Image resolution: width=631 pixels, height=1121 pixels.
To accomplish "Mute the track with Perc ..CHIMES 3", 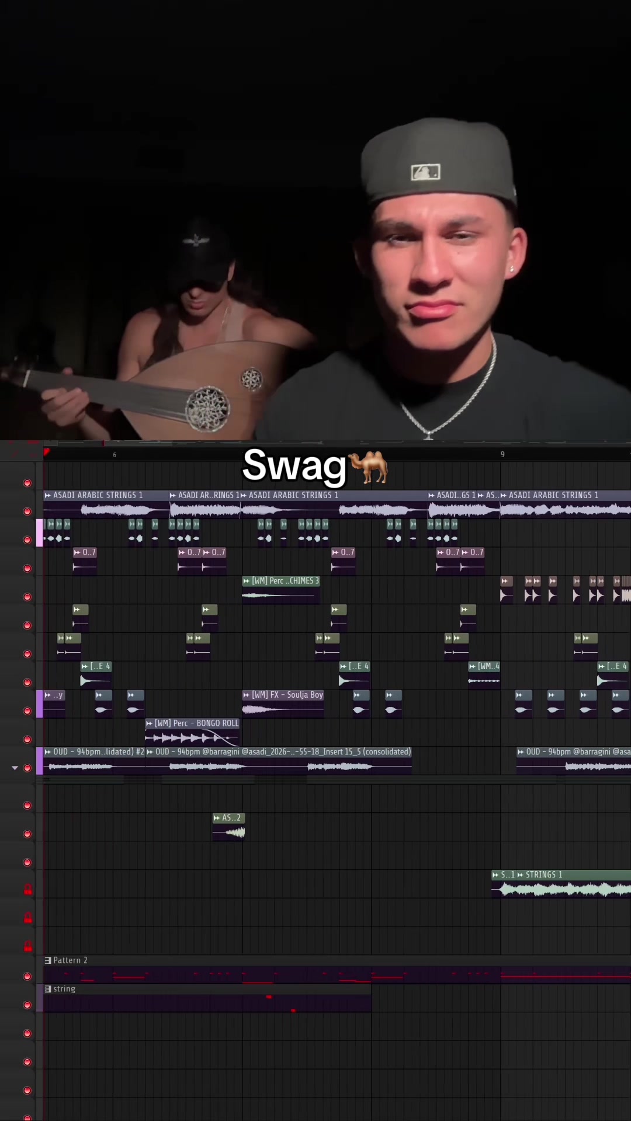I will click(27, 597).
